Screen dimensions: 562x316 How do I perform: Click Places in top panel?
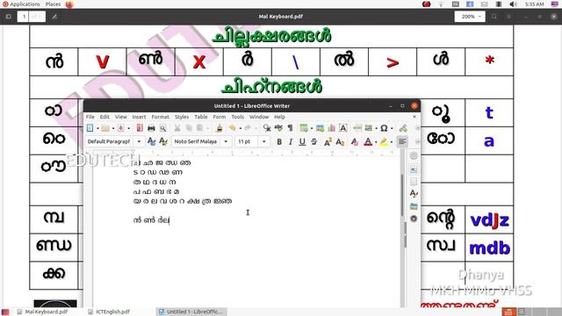pos(53,4)
